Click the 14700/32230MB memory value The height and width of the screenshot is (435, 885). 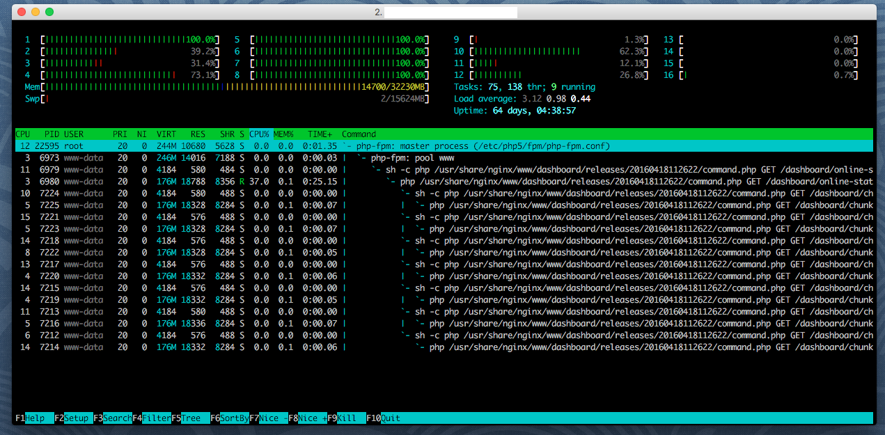point(393,87)
